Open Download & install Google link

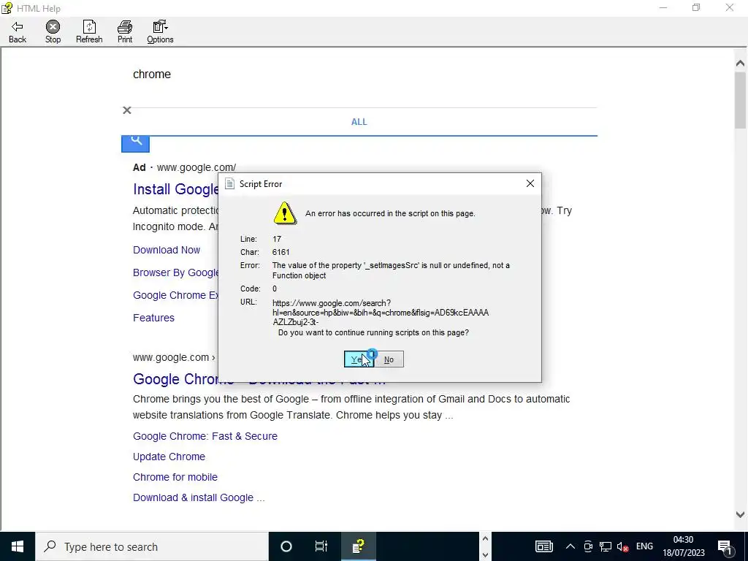coord(199,497)
